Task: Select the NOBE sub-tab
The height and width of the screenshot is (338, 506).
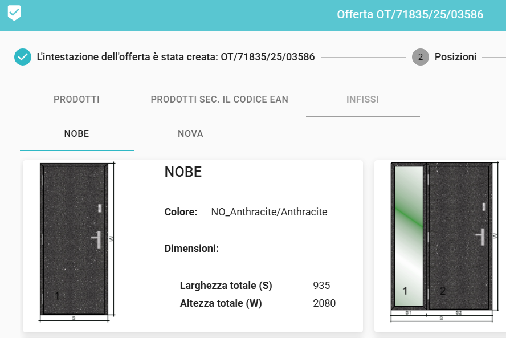Action: 76,134
